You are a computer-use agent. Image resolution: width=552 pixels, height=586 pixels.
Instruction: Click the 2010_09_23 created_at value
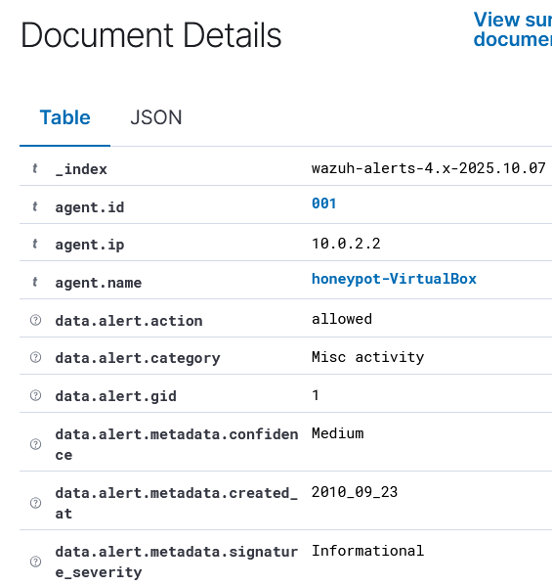[x=355, y=492]
